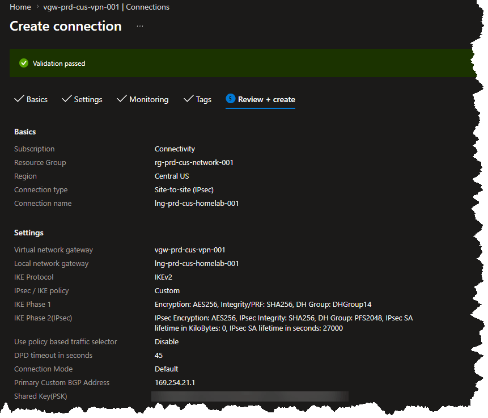Click the Local network gateway label
The width and height of the screenshot is (488, 418).
coord(52,264)
